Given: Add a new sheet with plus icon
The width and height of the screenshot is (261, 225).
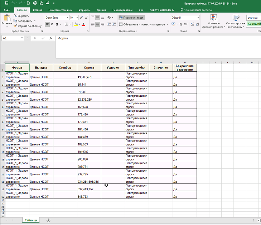Looking at the screenshot, I should [48, 220].
